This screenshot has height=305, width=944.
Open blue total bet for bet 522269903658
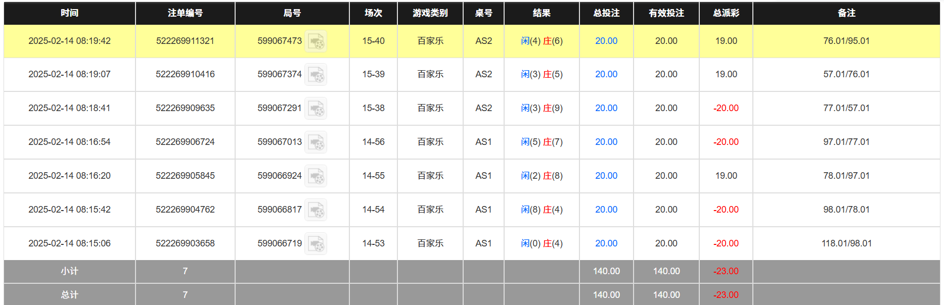pyautogui.click(x=606, y=243)
